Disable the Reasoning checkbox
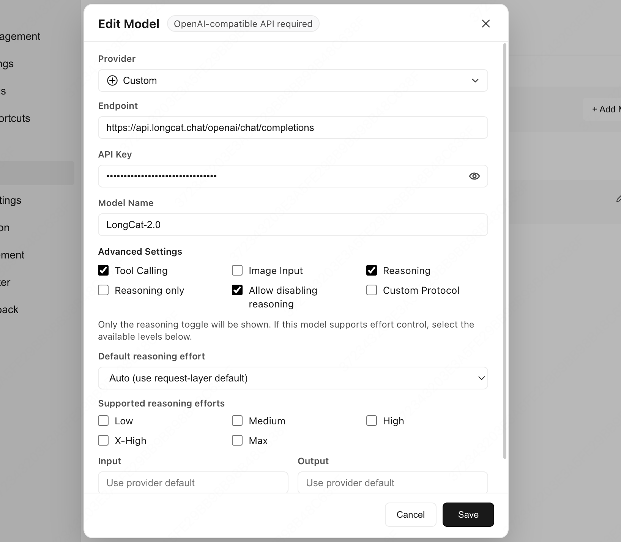The width and height of the screenshot is (621, 542). click(x=372, y=270)
